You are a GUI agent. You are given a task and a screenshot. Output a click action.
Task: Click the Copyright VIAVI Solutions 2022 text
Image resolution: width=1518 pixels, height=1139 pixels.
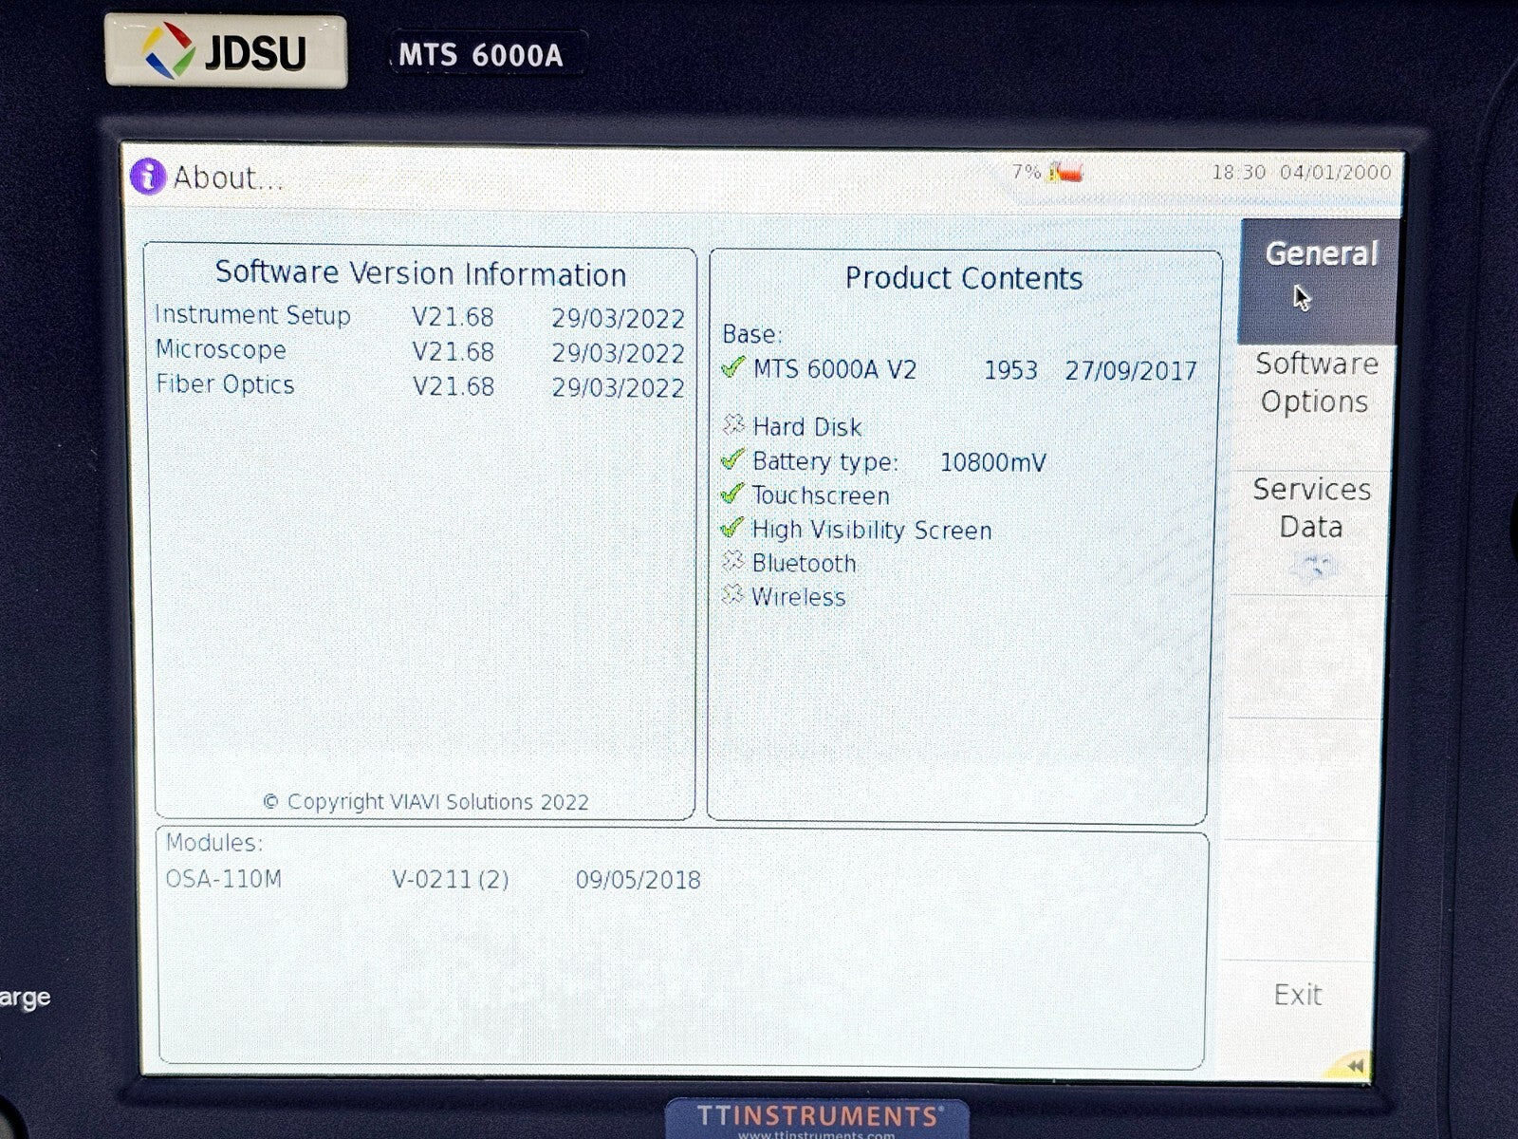[425, 802]
